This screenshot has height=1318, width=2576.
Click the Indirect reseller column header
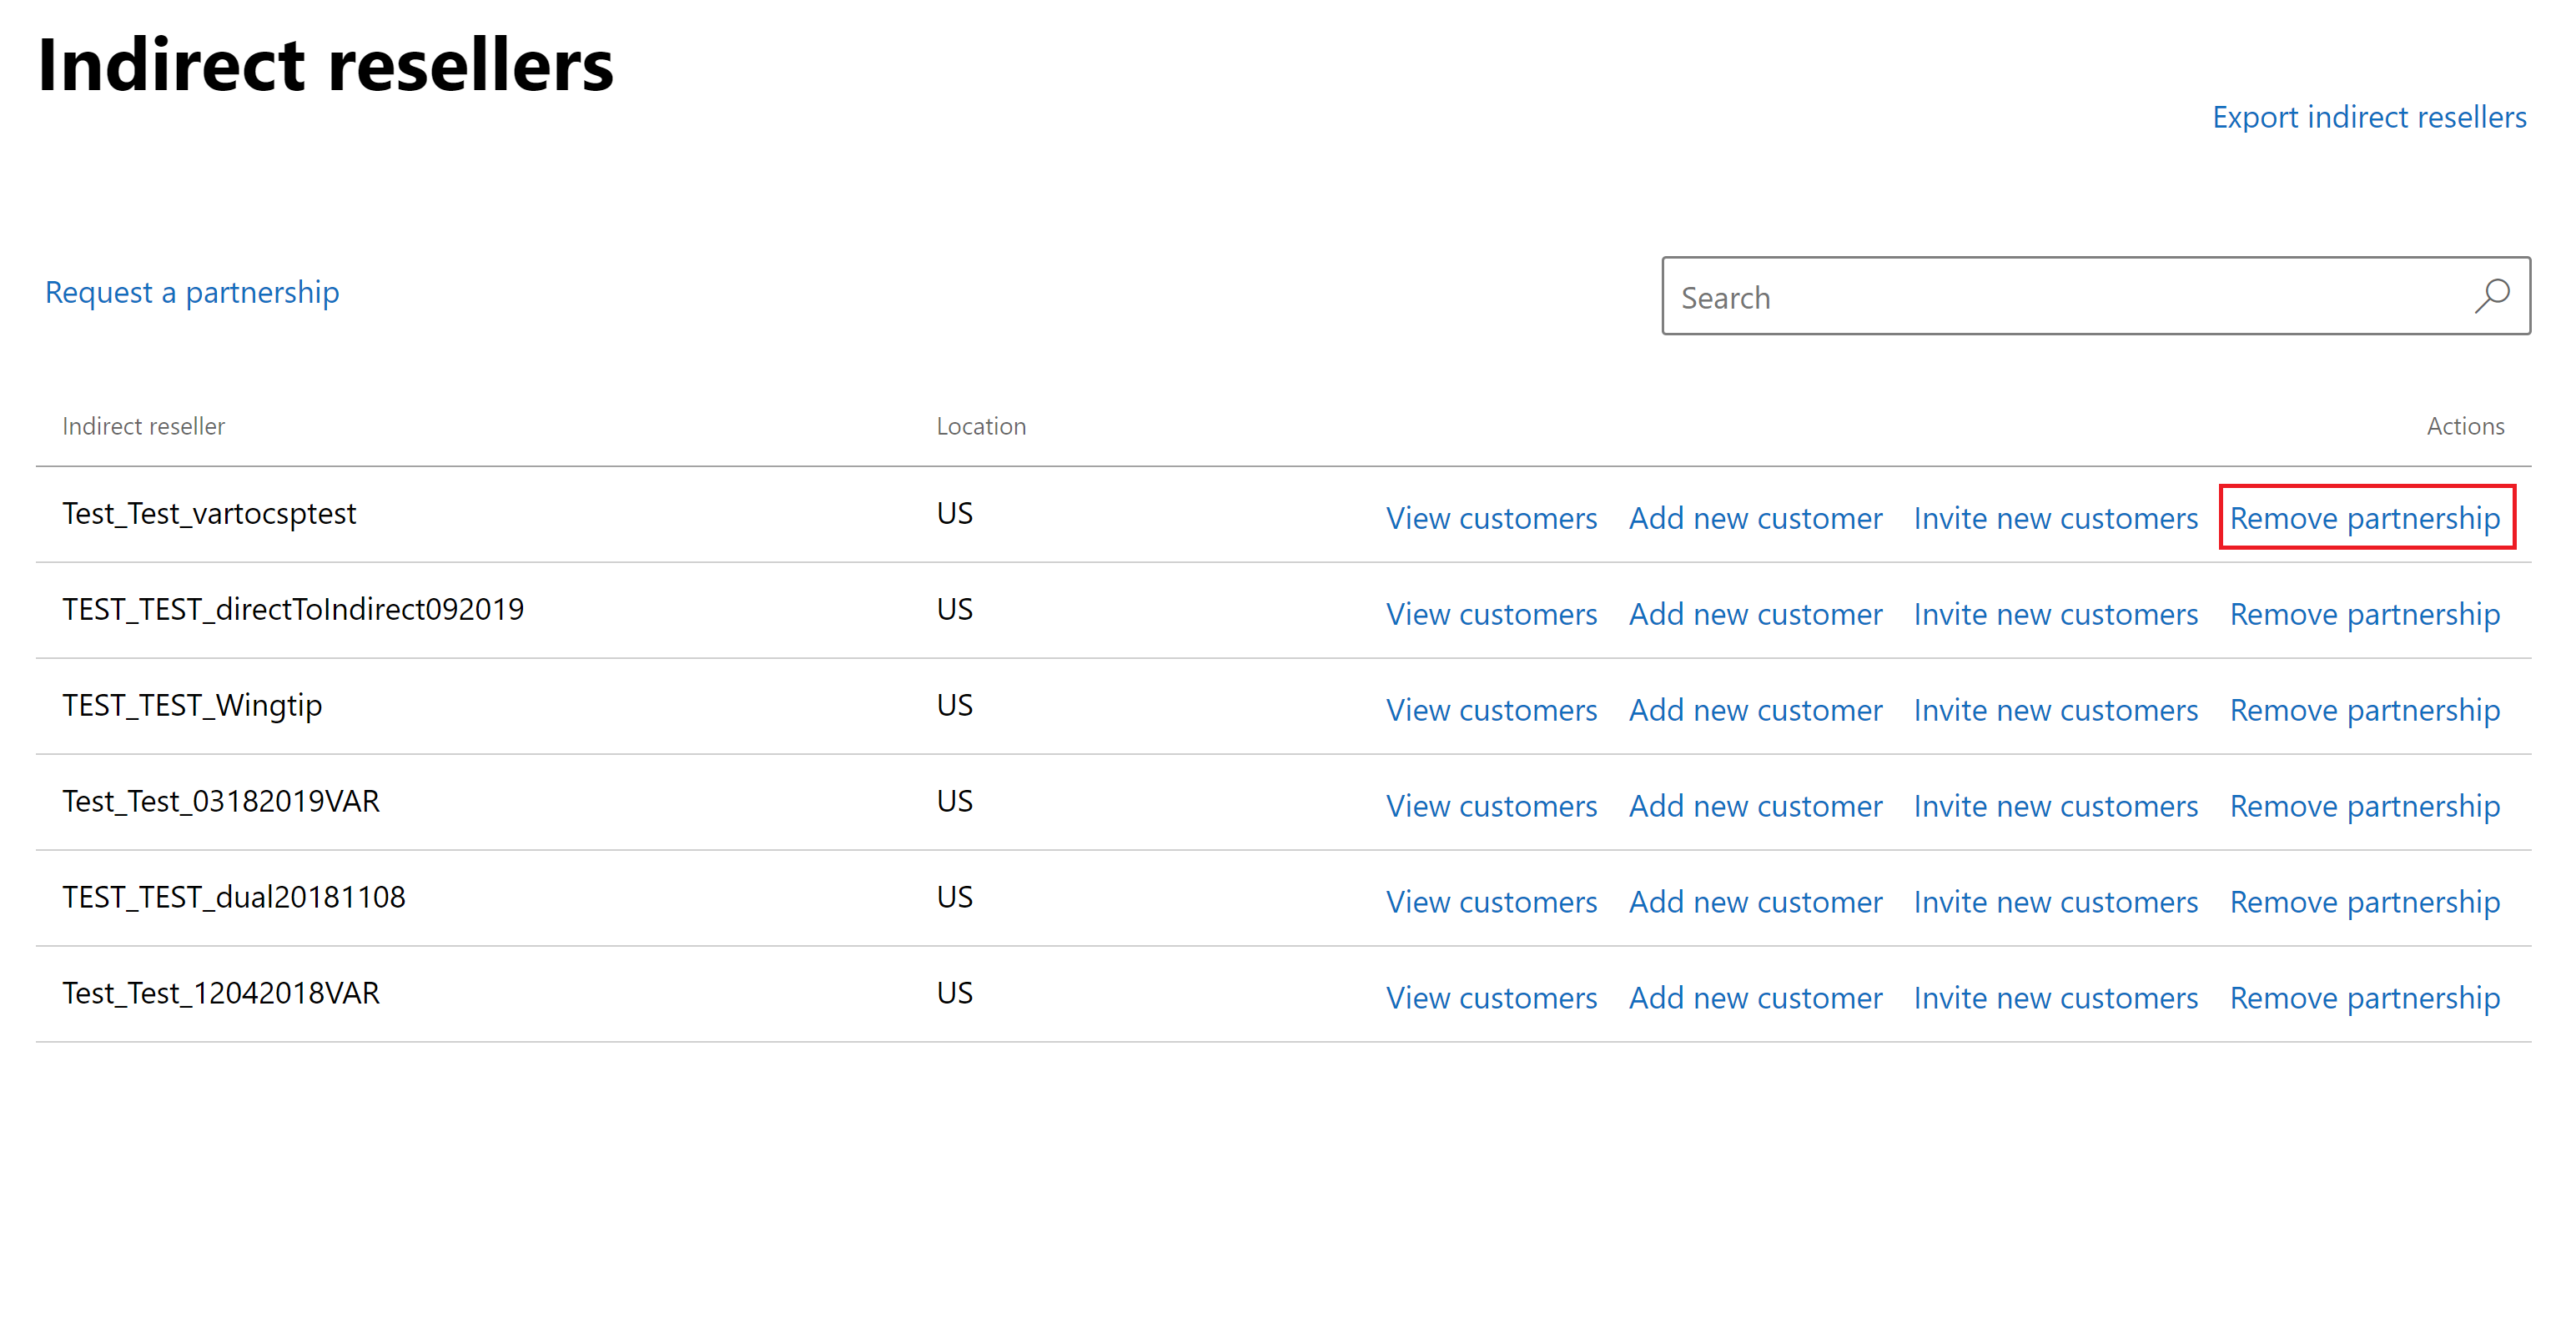click(144, 426)
